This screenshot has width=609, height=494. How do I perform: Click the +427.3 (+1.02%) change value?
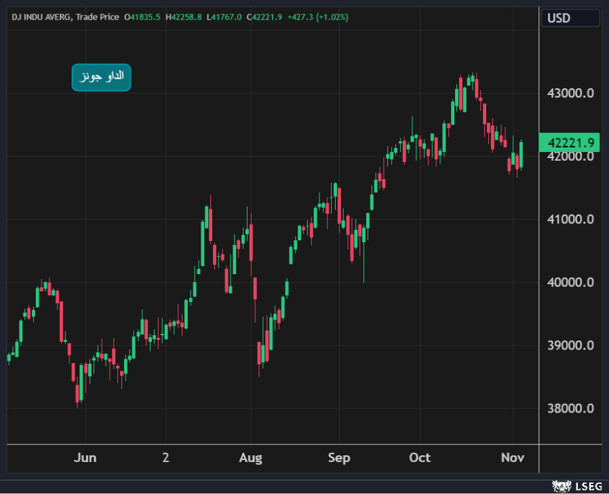(318, 17)
